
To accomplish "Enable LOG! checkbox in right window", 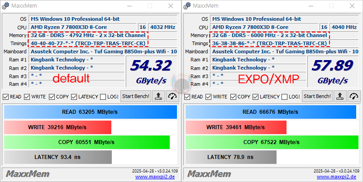I will pyautogui.click(x=285, y=97).
